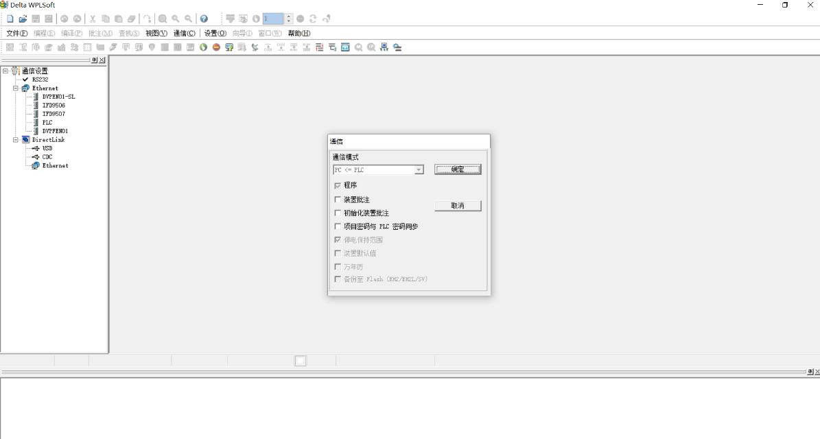Open the 文件(F) menu

[16, 33]
